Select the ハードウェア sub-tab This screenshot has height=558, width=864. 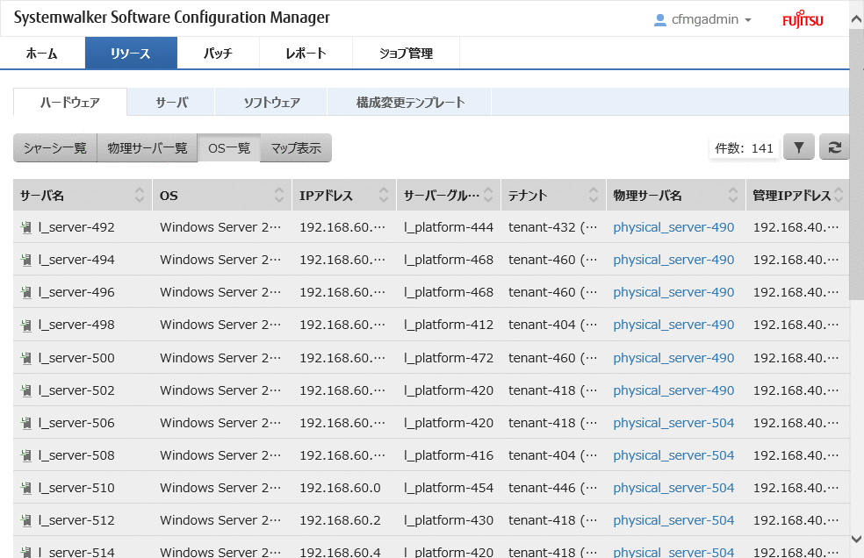pyautogui.click(x=70, y=102)
